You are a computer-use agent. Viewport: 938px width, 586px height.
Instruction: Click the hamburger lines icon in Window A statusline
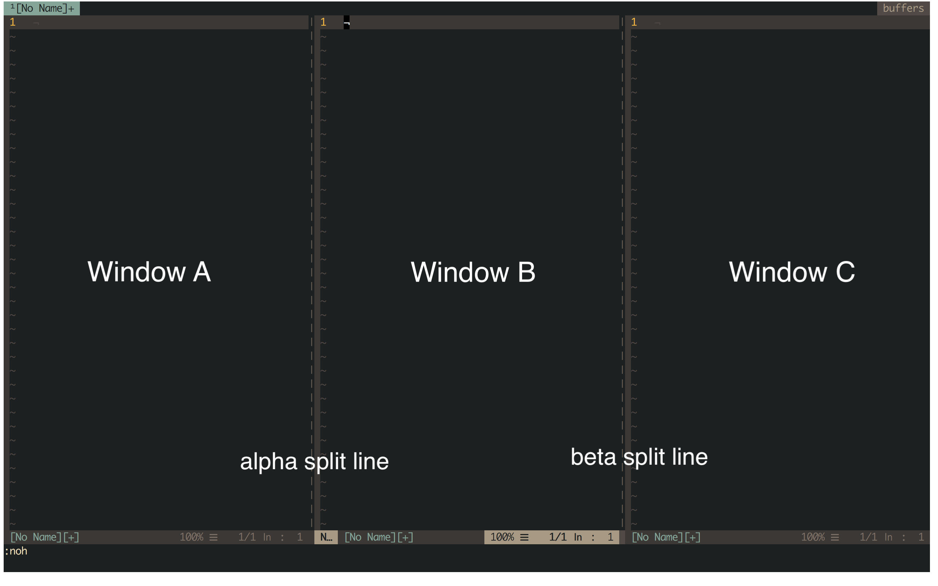[x=214, y=537]
